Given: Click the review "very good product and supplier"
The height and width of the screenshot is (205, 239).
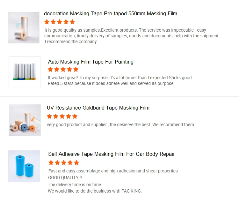Looking at the screenshot, I should [121, 125].
